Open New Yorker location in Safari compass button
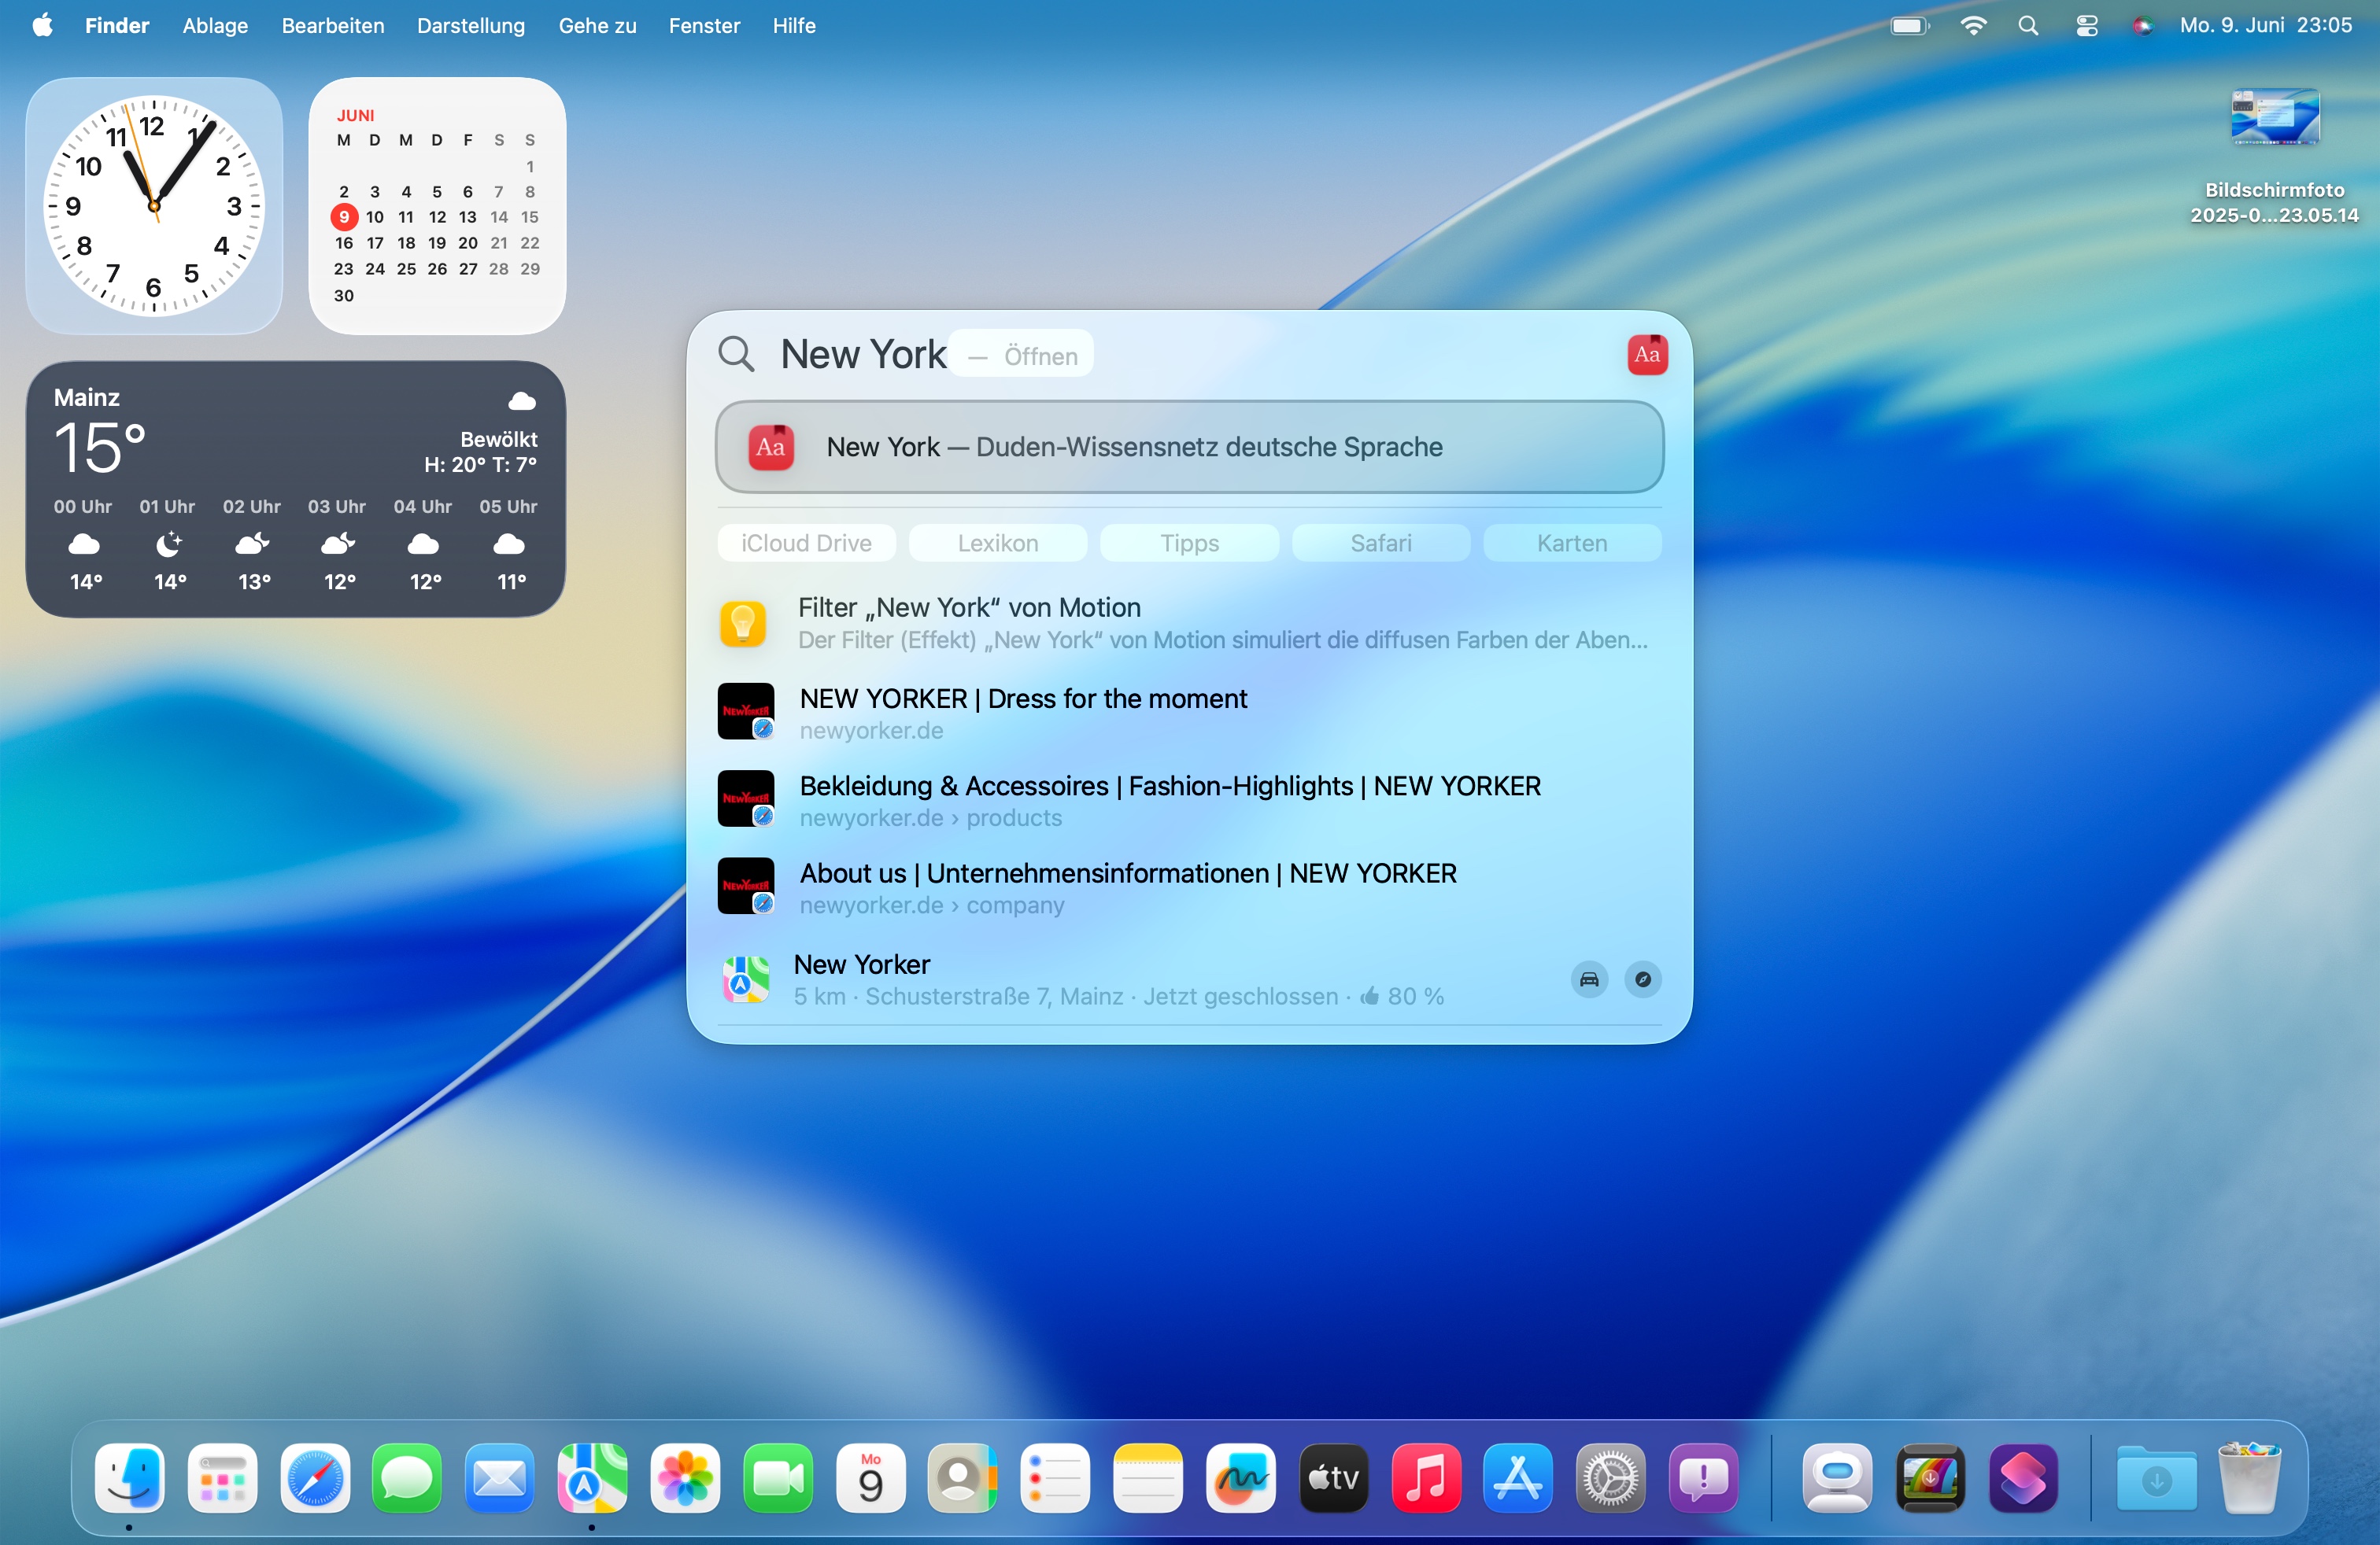 tap(1643, 979)
